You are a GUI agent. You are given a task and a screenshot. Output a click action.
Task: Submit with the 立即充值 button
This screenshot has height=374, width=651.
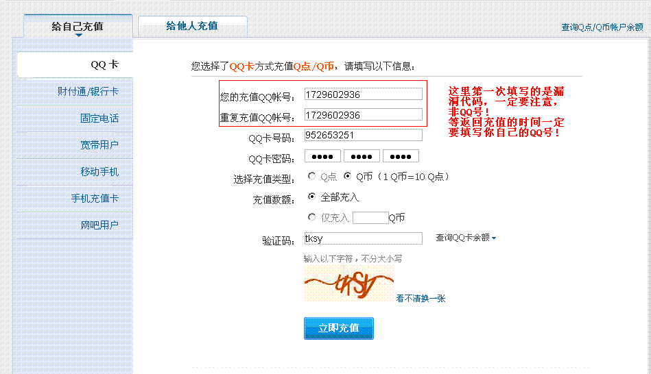[339, 328]
